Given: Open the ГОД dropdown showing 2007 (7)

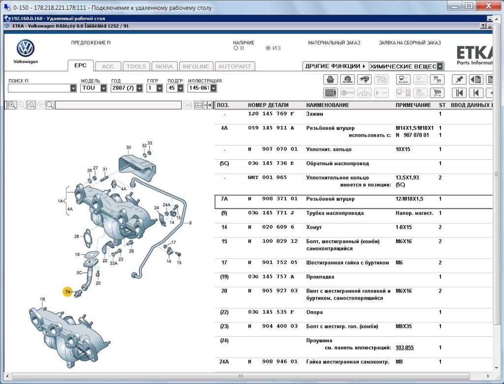Looking at the screenshot, I should tap(139, 88).
